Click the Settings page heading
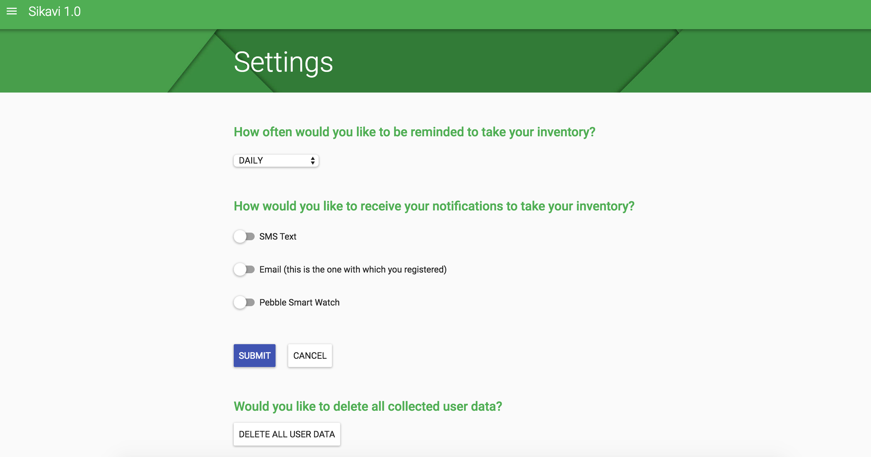The width and height of the screenshot is (871, 457). 283,62
